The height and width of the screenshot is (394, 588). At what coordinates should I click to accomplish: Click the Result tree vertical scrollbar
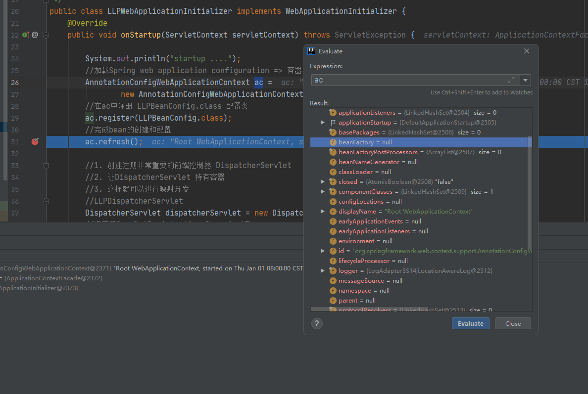(530, 194)
